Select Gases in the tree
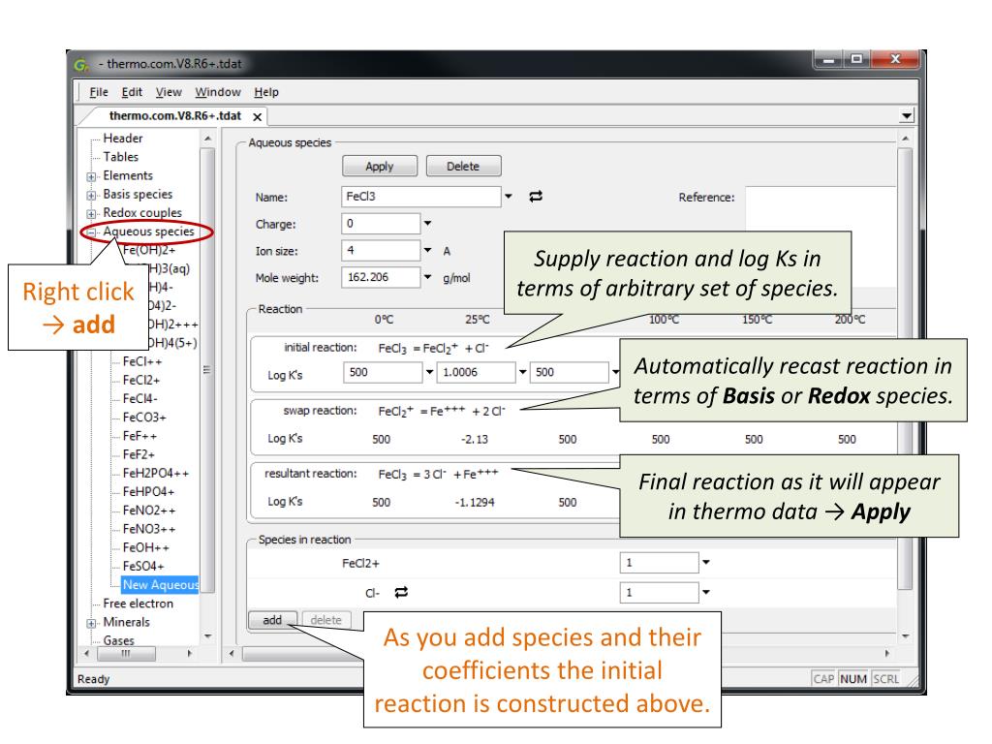 pyautogui.click(x=119, y=641)
